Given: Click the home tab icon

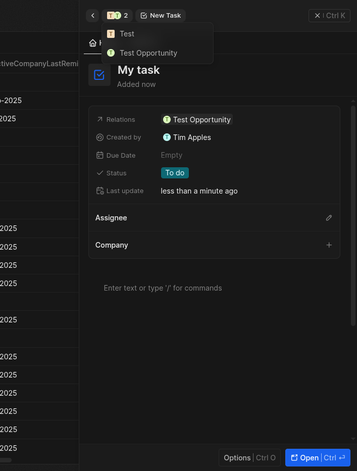Looking at the screenshot, I should [x=92, y=43].
